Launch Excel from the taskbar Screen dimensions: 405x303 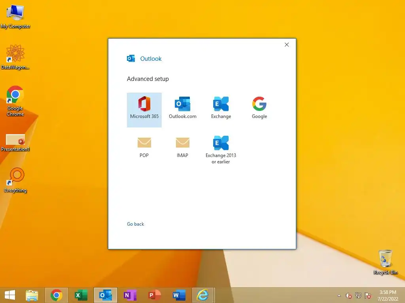click(81, 295)
